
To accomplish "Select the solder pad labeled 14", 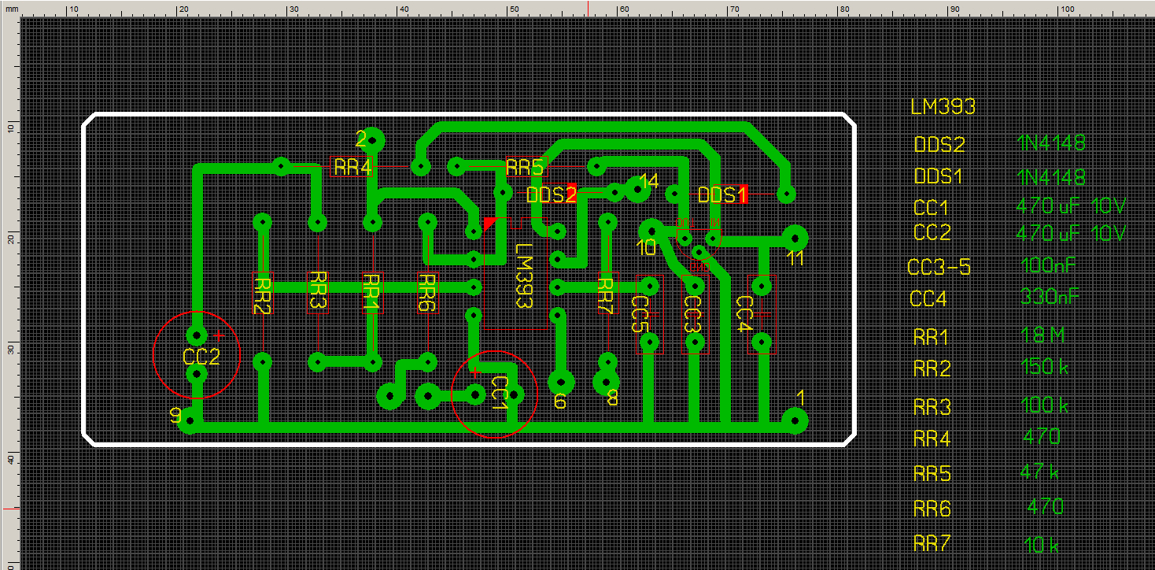I will click(x=635, y=189).
